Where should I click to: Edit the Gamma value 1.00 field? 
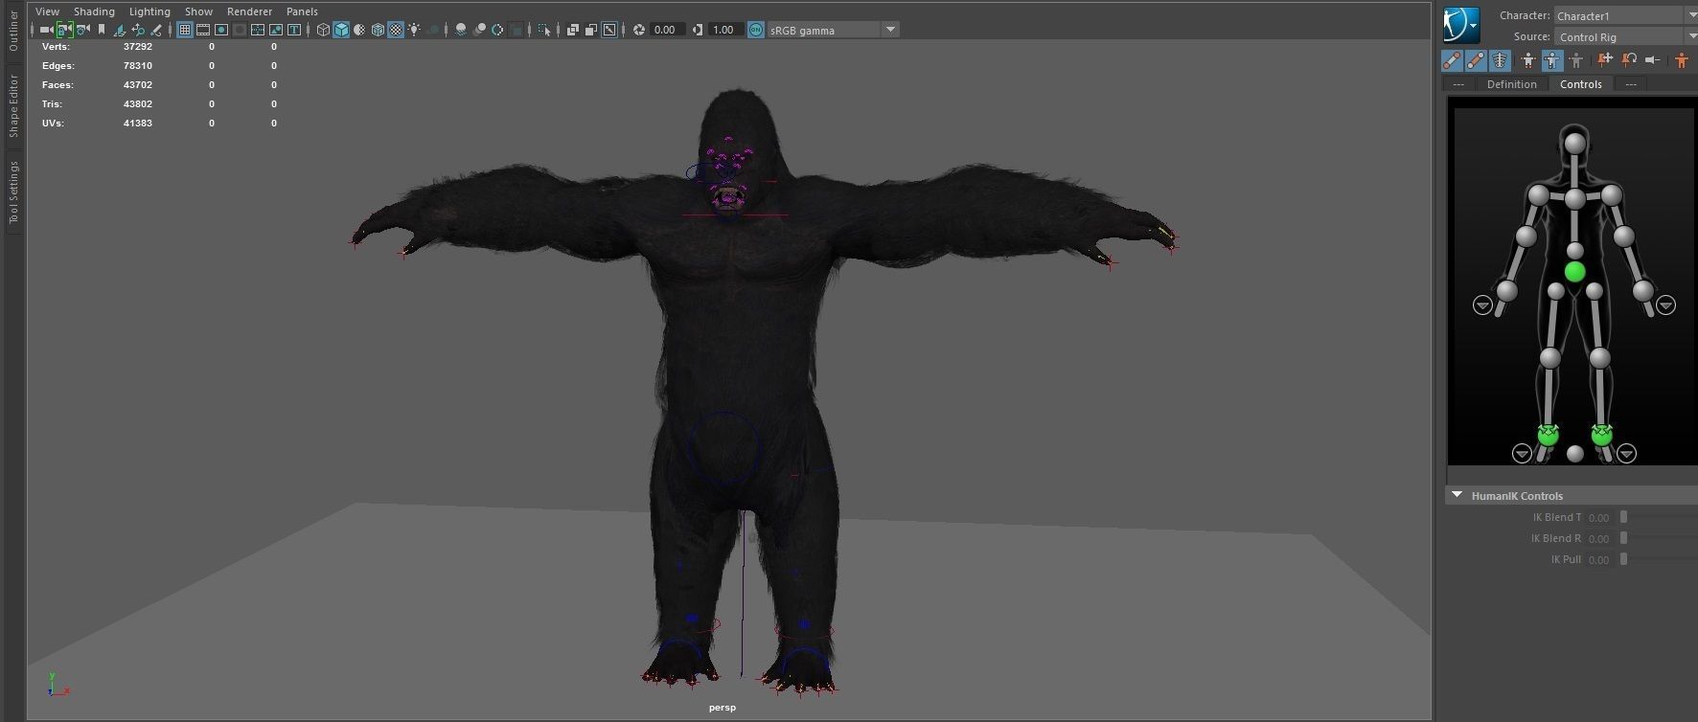click(724, 30)
